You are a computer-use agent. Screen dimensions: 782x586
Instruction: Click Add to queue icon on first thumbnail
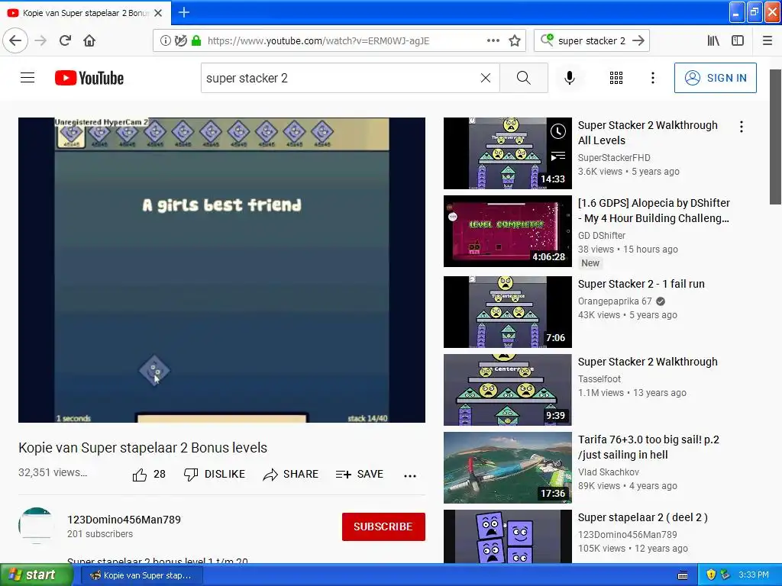[x=558, y=156]
